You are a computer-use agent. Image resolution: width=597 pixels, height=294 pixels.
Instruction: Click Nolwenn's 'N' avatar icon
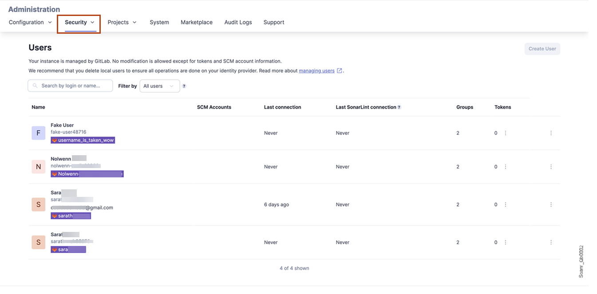pos(39,167)
